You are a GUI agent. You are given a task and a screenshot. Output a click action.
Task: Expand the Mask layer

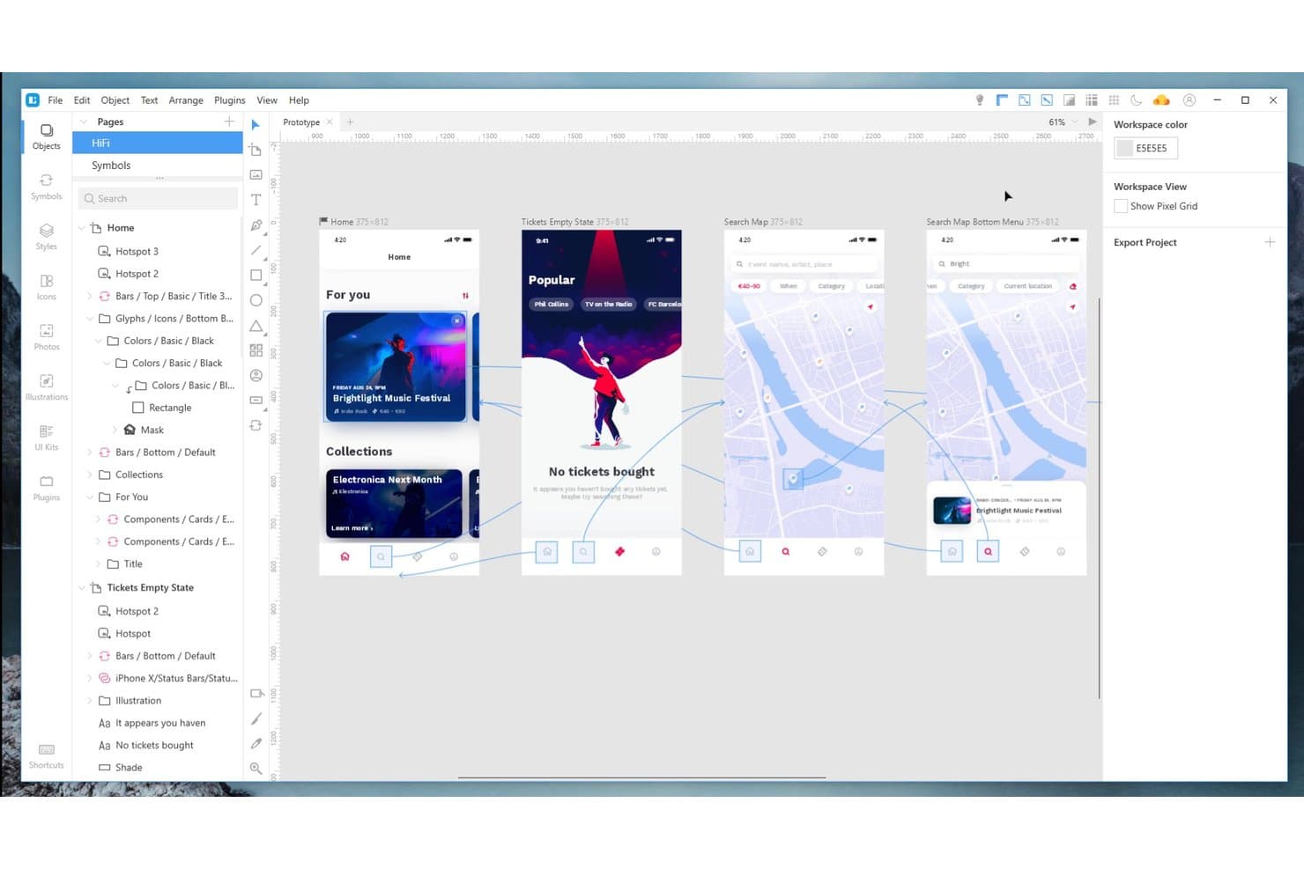(115, 430)
